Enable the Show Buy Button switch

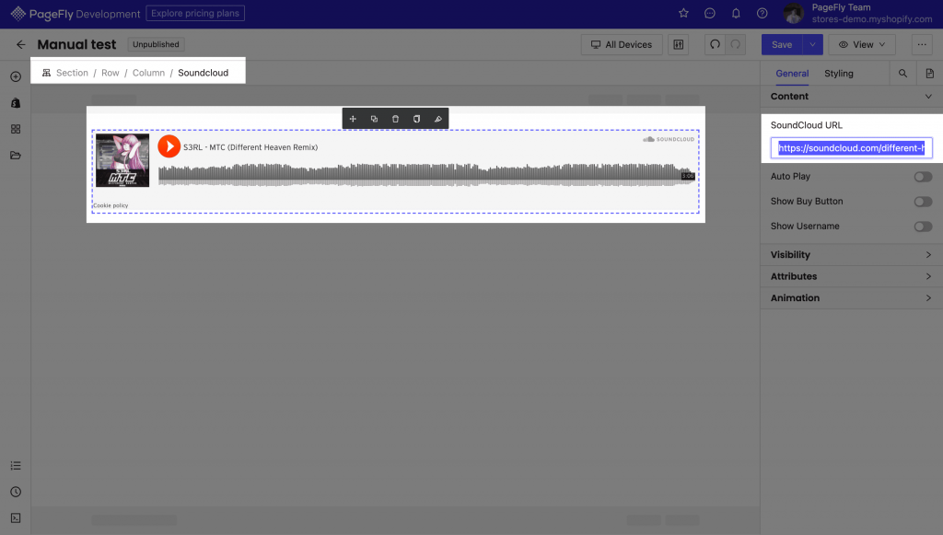click(x=923, y=202)
